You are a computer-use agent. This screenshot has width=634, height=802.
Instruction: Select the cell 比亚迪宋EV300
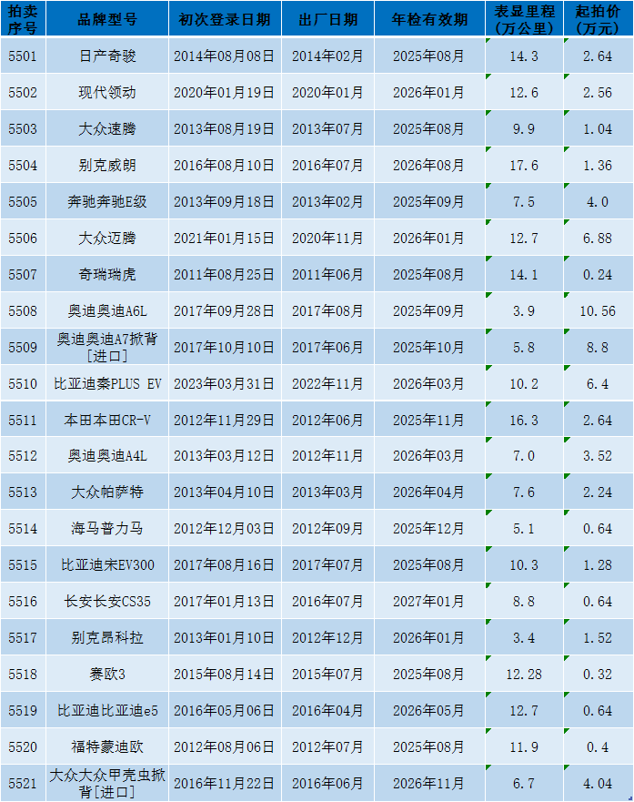pos(107,564)
